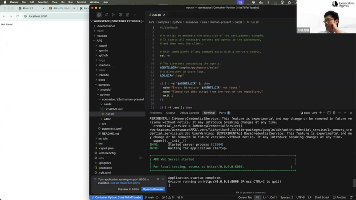This screenshot has width=356, height=200.
Task: Maximize the terminal panel with the chevron
Action: pyautogui.click(x=345, y=113)
